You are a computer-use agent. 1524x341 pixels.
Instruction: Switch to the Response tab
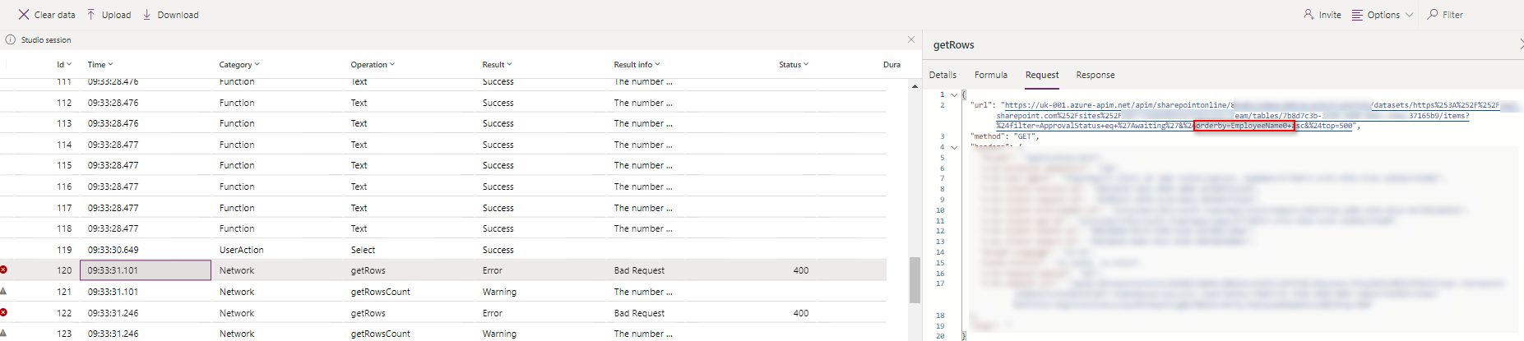(1095, 75)
